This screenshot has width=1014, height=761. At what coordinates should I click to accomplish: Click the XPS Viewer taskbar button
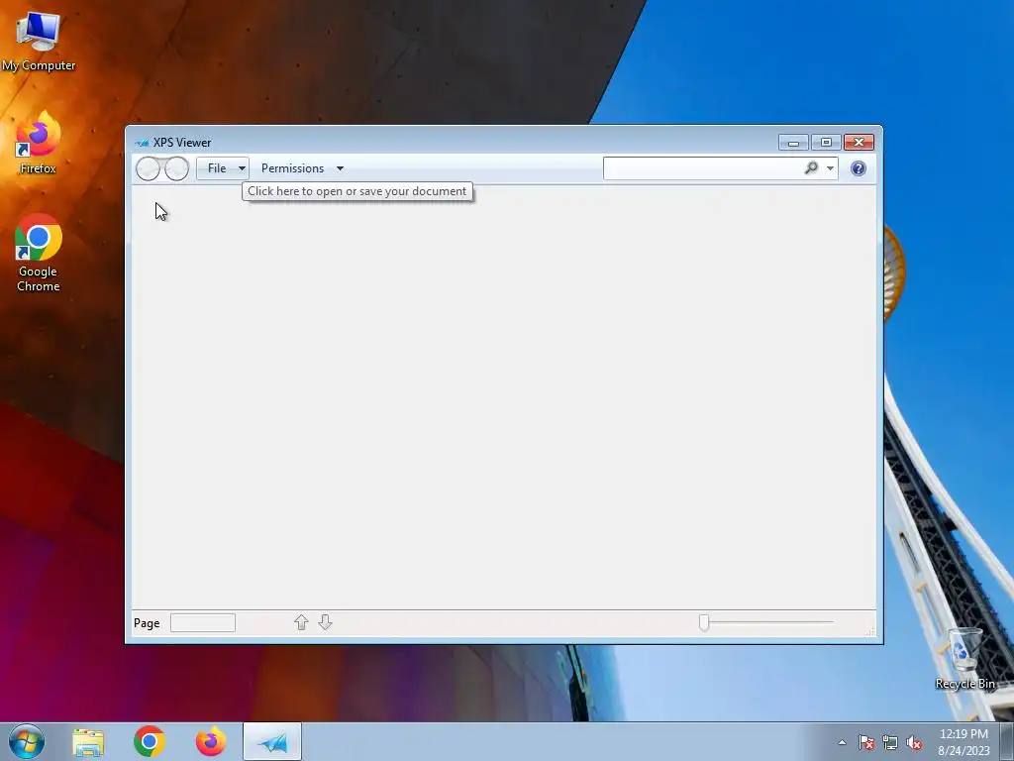click(272, 741)
